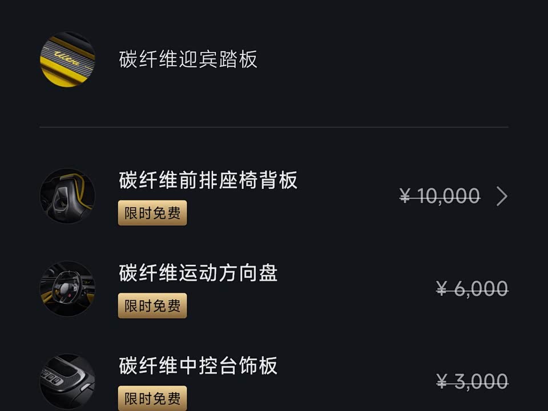Expand details arrow beside ¥10,000 price
Viewport: 548px width, 411px height.
[x=502, y=196]
